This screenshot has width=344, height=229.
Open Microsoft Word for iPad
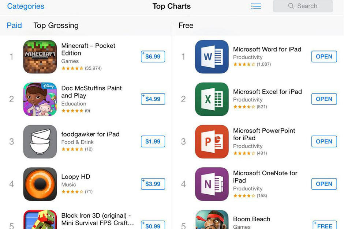pyautogui.click(x=324, y=57)
